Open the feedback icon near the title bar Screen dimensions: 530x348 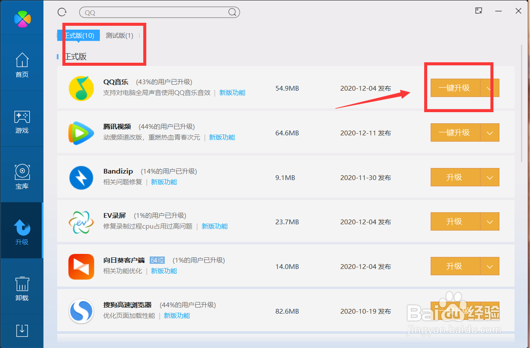[x=478, y=11]
